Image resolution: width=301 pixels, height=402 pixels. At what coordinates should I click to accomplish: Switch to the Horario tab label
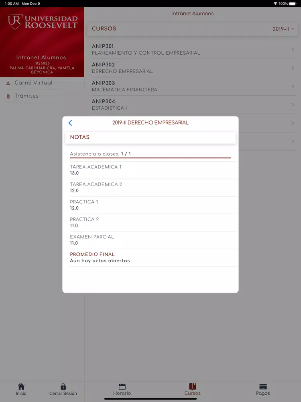coord(122,393)
